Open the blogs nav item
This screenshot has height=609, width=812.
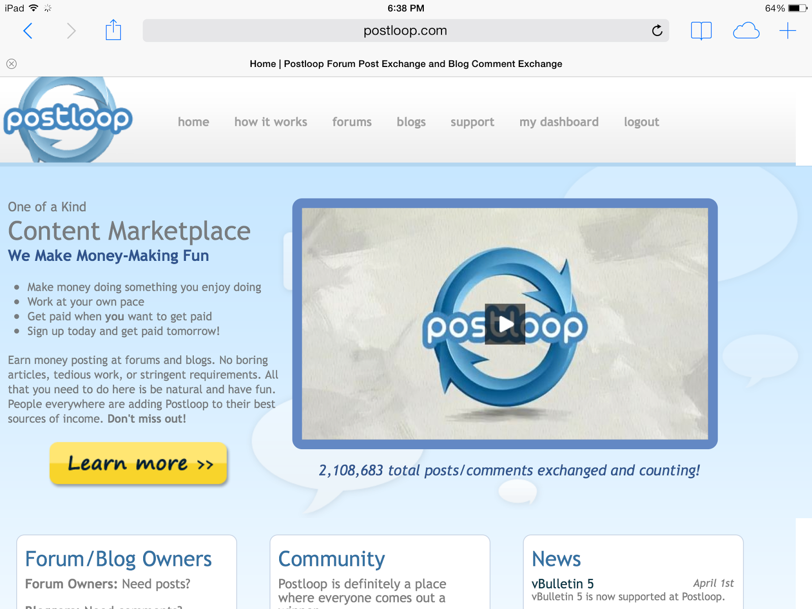tap(411, 122)
